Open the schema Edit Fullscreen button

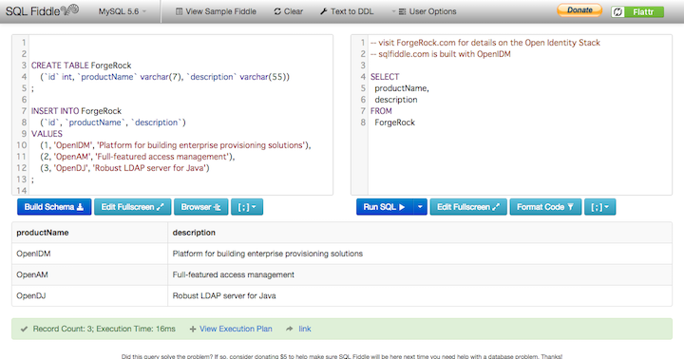[133, 207]
